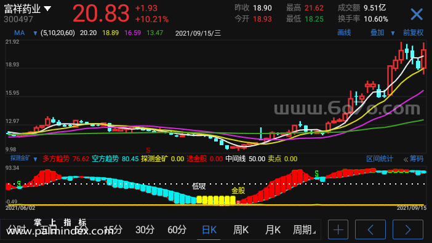Toggle the 前复权 price adjustment mode
Screen dimensions: 432x243
[x=413, y=33]
